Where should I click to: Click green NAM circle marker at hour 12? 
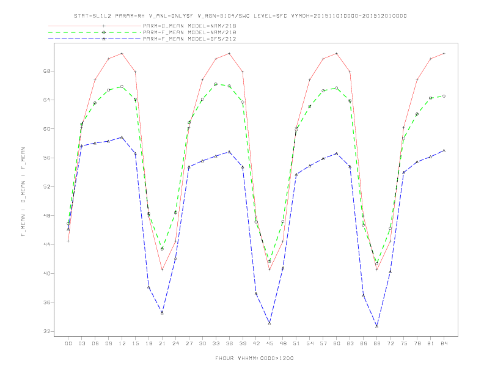point(122,86)
